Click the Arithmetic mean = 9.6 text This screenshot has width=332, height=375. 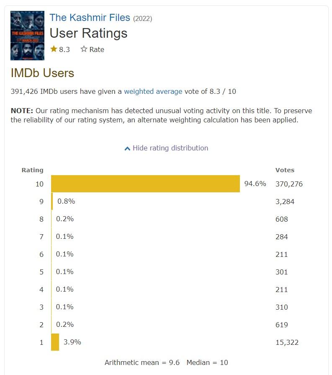coord(142,362)
